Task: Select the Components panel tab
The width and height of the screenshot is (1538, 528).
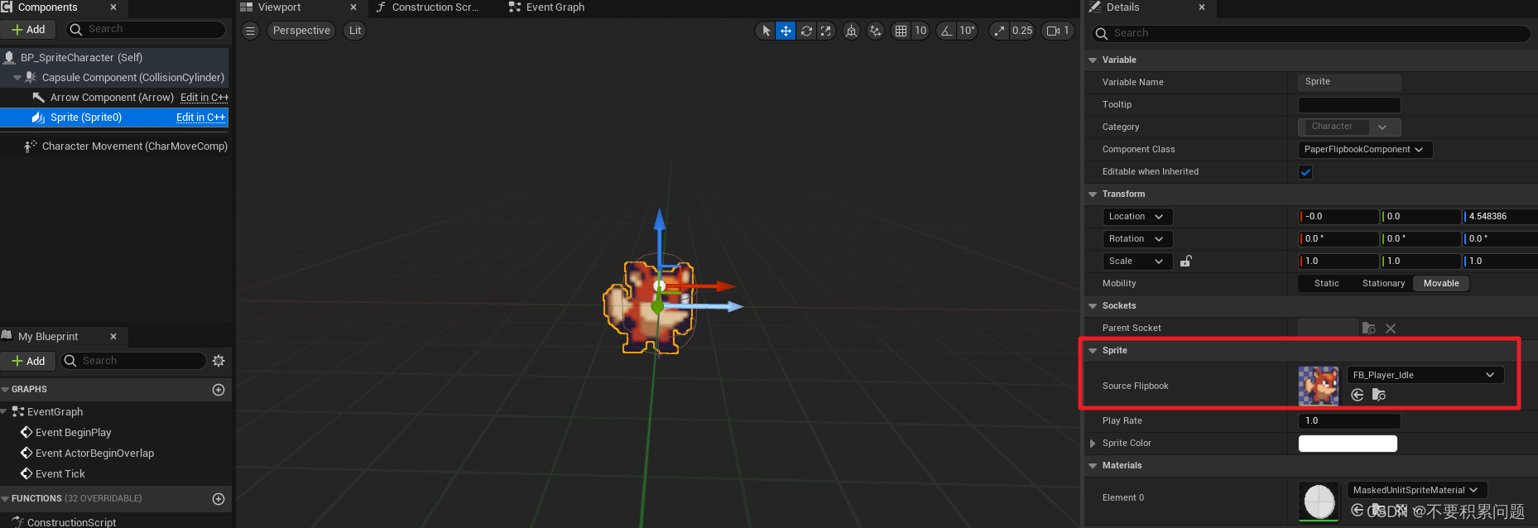Action: [x=47, y=7]
